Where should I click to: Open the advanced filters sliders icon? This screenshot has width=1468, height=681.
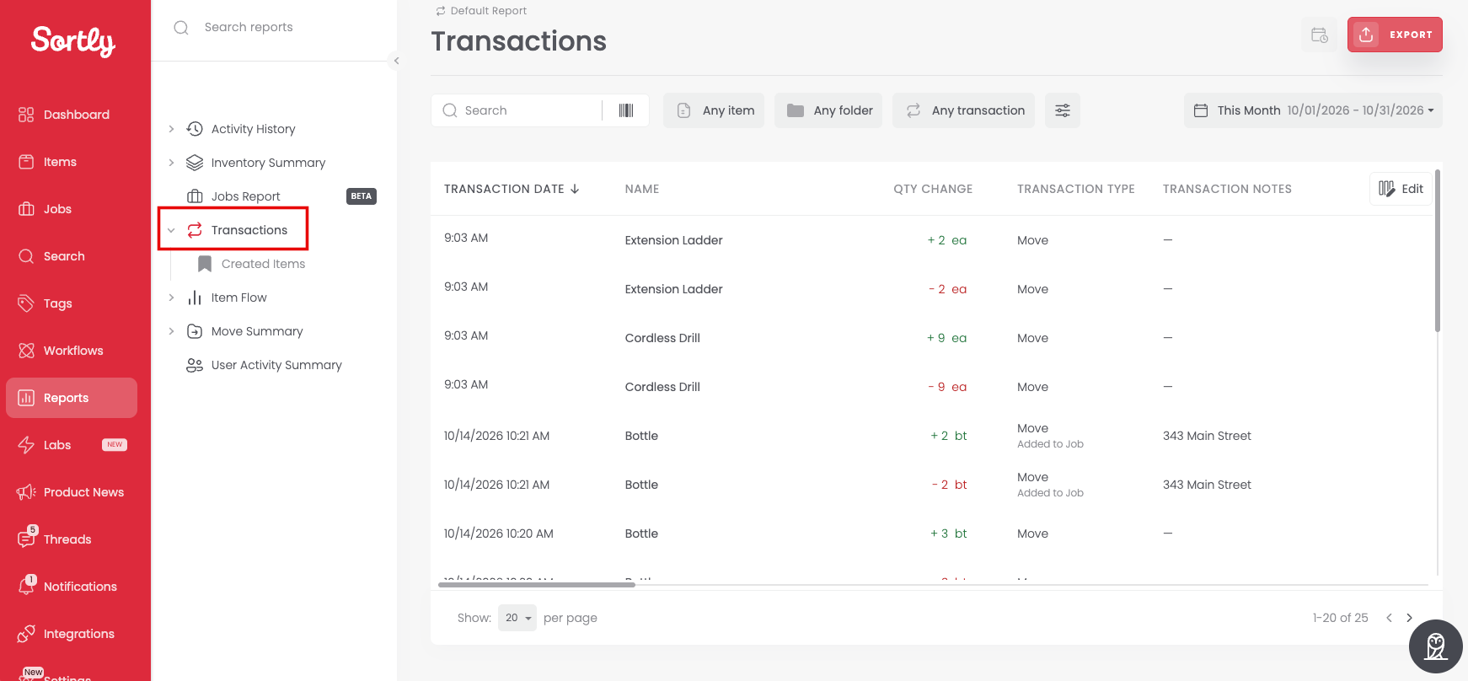click(1063, 110)
